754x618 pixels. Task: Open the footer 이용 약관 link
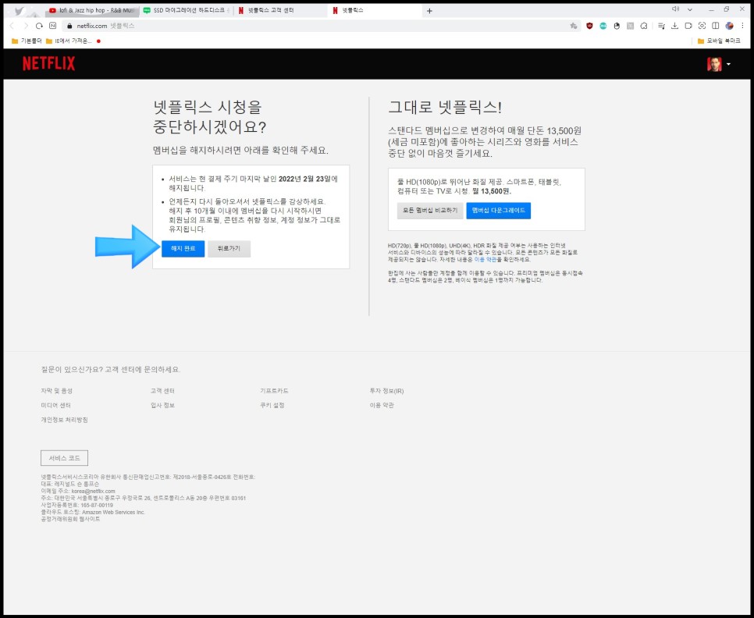pos(382,406)
